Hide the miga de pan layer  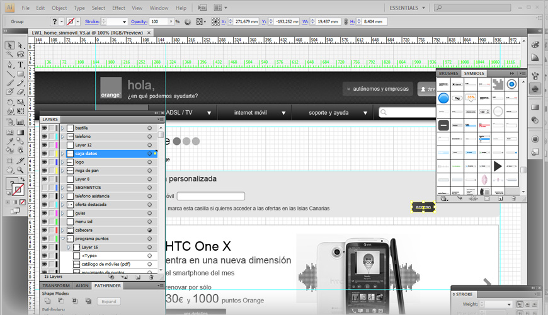44,171
